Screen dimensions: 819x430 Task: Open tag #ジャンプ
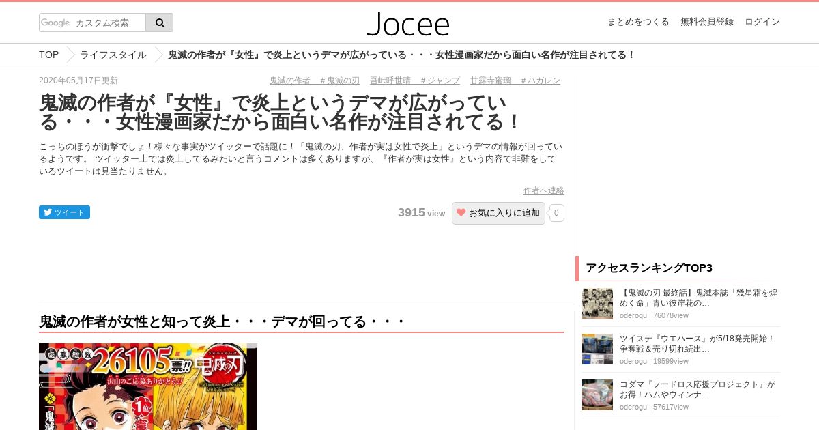tap(440, 81)
